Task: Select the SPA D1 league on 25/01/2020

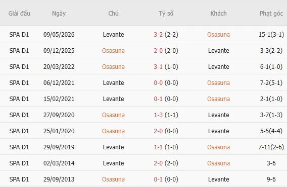Action: (x=19, y=131)
